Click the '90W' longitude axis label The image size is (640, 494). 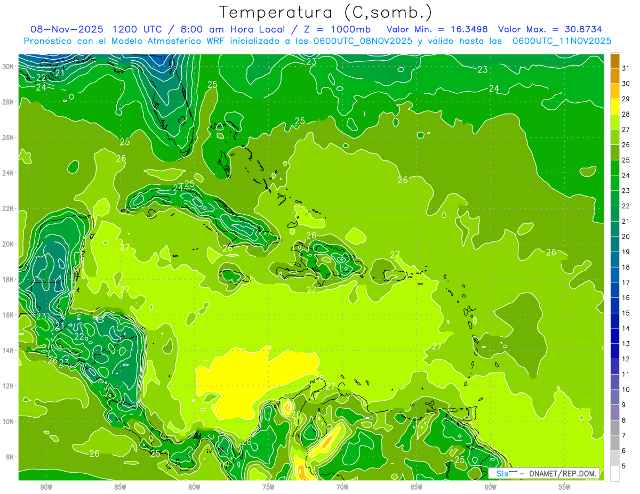46,487
